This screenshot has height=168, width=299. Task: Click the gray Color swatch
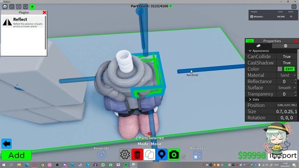pos(280,69)
